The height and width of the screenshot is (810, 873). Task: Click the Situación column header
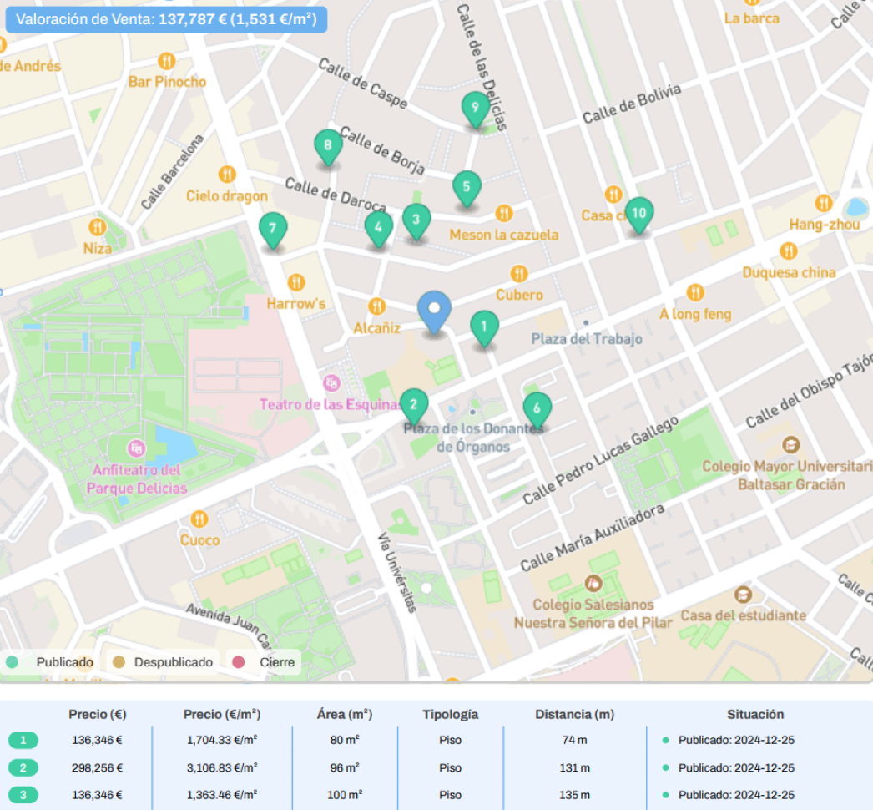tap(755, 715)
